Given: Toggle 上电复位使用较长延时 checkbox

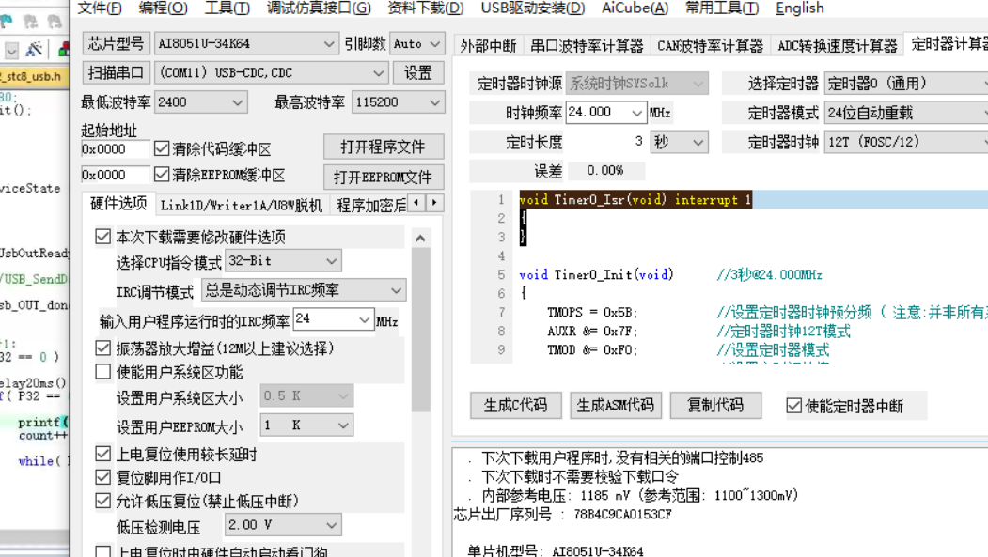Looking at the screenshot, I should [x=102, y=453].
